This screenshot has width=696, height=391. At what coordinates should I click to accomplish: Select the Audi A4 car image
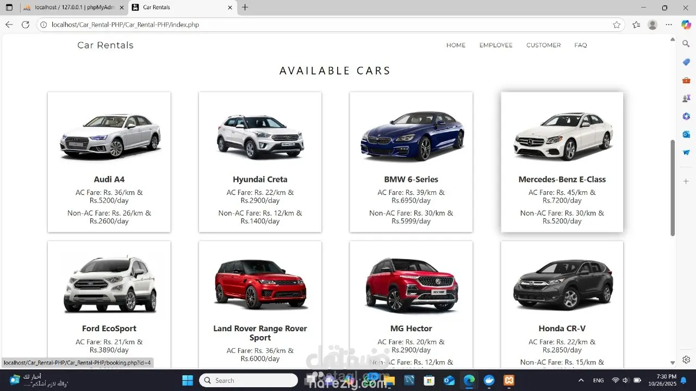(x=110, y=136)
